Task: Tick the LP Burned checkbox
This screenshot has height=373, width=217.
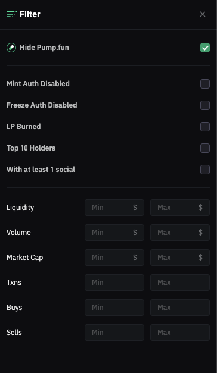Action: tap(205, 127)
